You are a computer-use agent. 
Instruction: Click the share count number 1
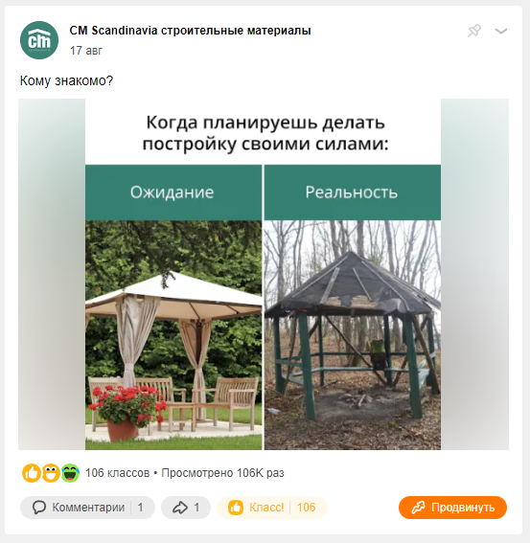(196, 508)
